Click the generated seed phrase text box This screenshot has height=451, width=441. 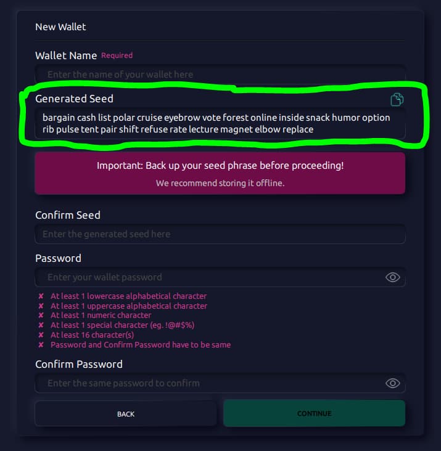tap(220, 123)
